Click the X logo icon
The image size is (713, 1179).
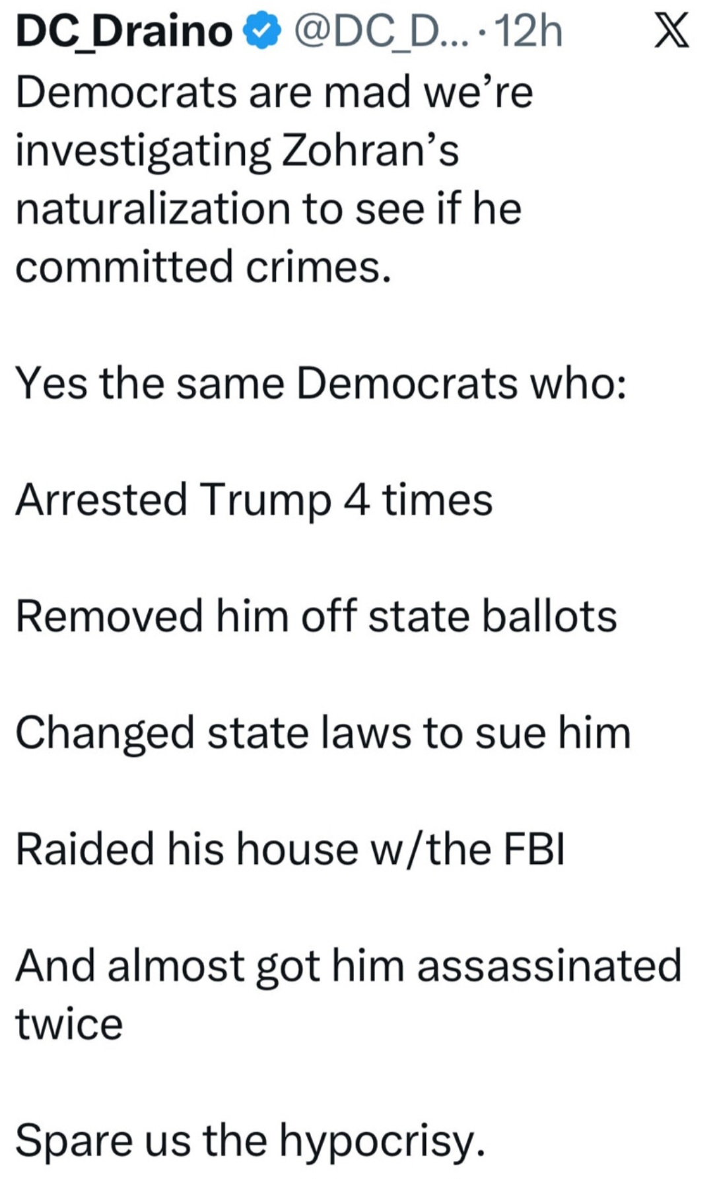tap(672, 32)
